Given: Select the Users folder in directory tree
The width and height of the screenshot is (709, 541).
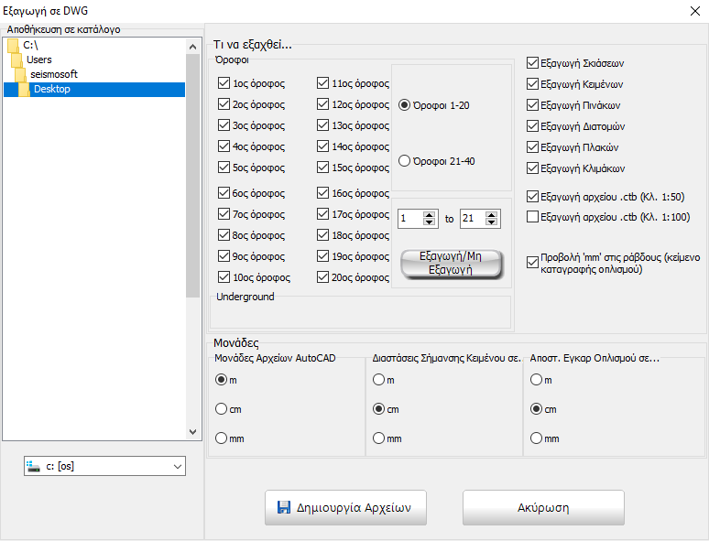Looking at the screenshot, I should coord(38,60).
